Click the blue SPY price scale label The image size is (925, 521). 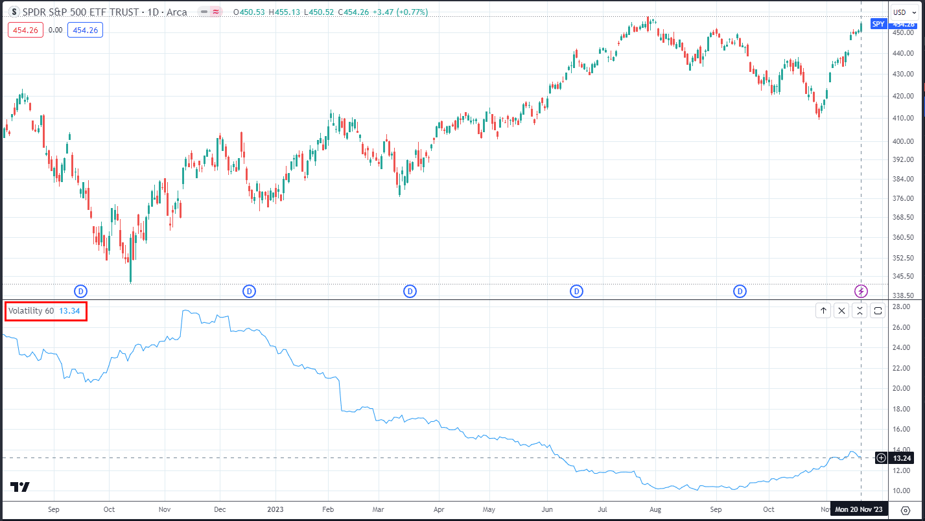[878, 24]
